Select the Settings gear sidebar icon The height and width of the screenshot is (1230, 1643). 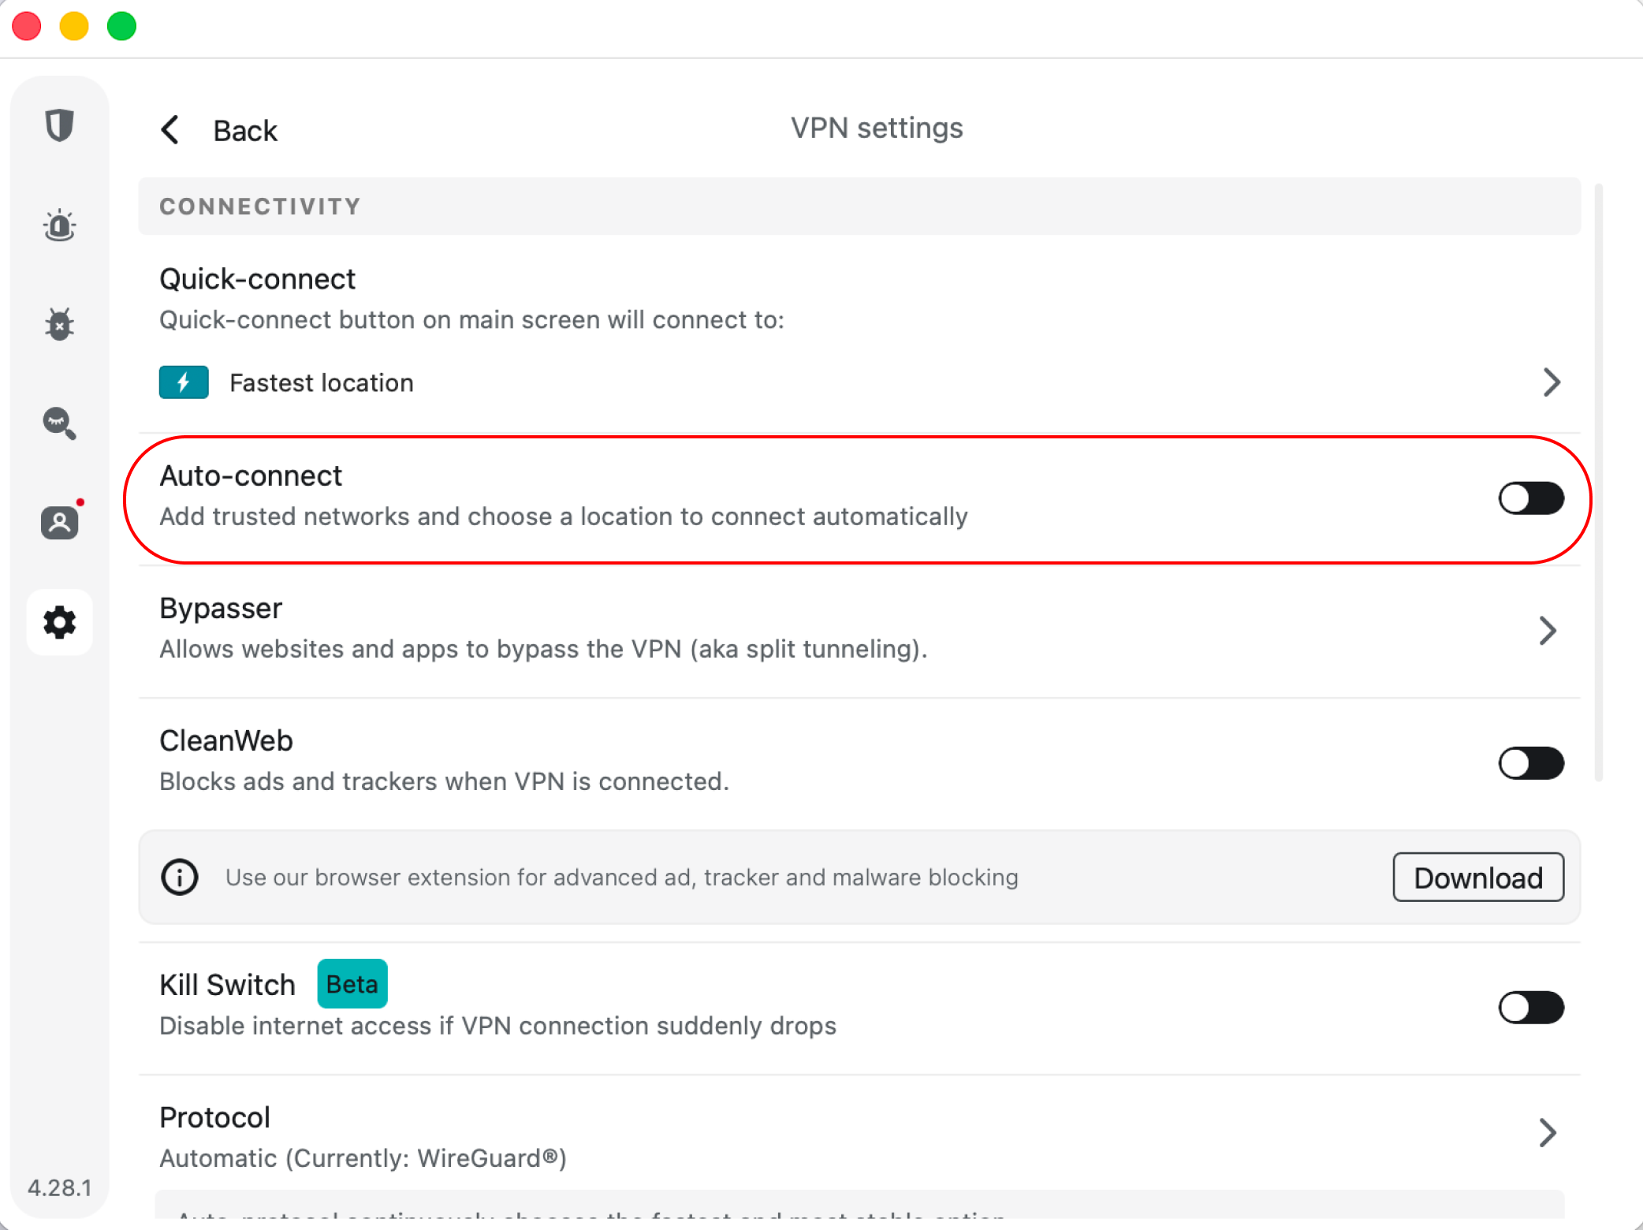click(59, 622)
